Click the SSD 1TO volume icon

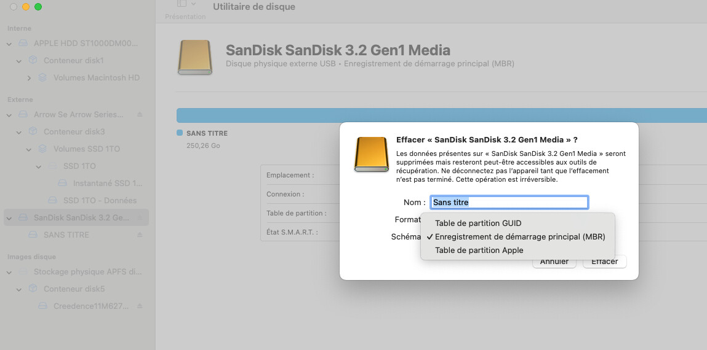pyautogui.click(x=53, y=166)
